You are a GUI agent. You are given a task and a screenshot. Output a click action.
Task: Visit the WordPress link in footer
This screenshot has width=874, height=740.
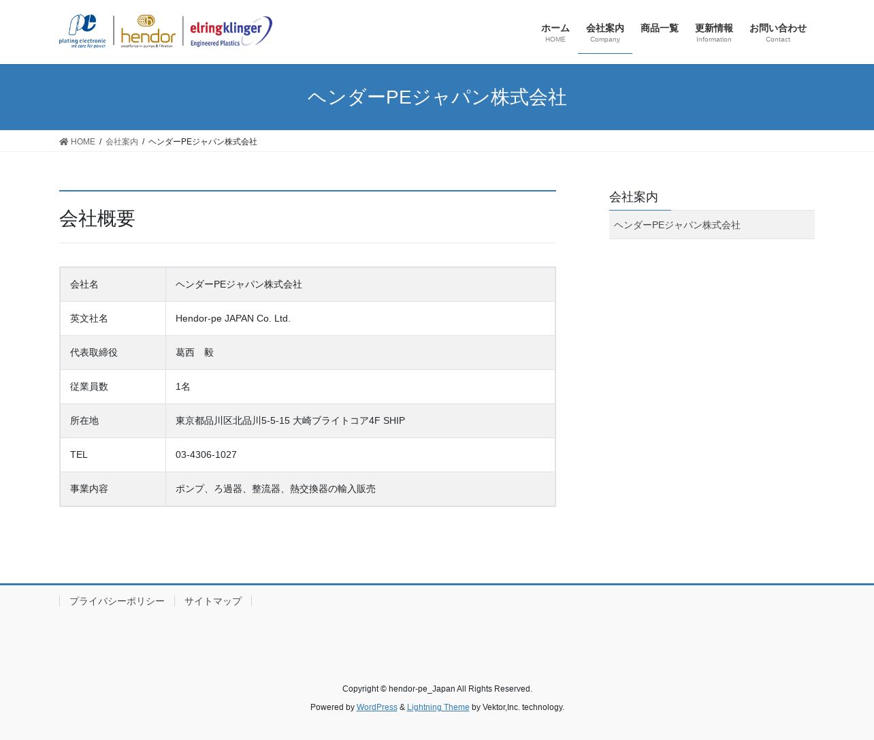(x=377, y=707)
